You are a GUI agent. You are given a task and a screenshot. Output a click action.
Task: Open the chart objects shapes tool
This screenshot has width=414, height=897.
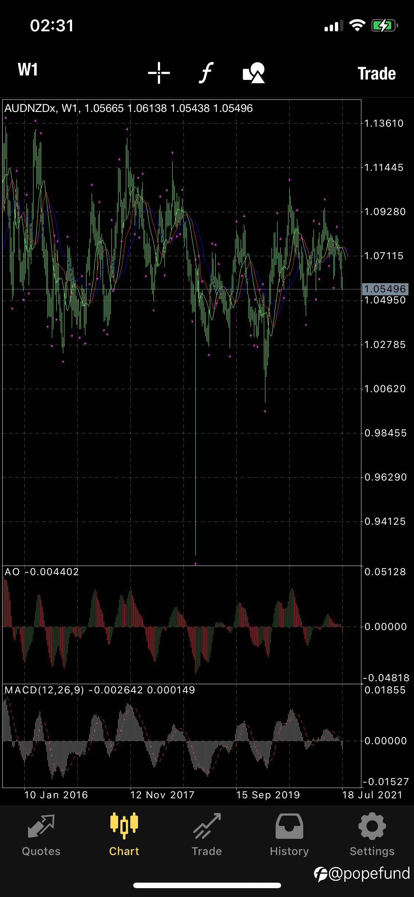click(x=254, y=73)
